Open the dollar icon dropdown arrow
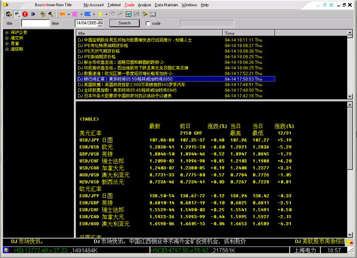The height and width of the screenshot is (258, 357). tap(106, 14)
